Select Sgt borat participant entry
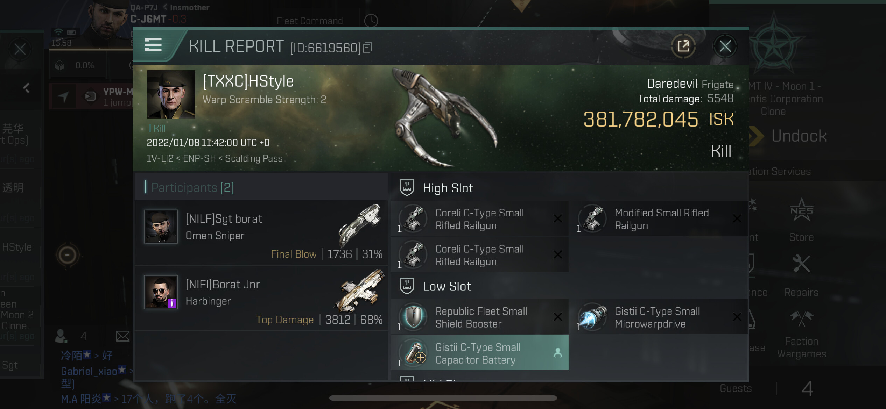The image size is (886, 409). tap(261, 232)
